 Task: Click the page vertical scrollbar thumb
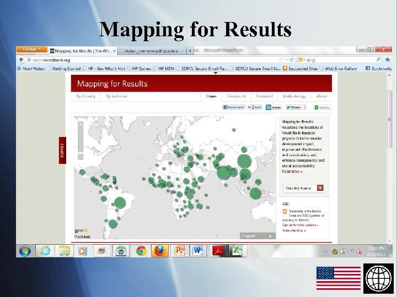point(389,119)
